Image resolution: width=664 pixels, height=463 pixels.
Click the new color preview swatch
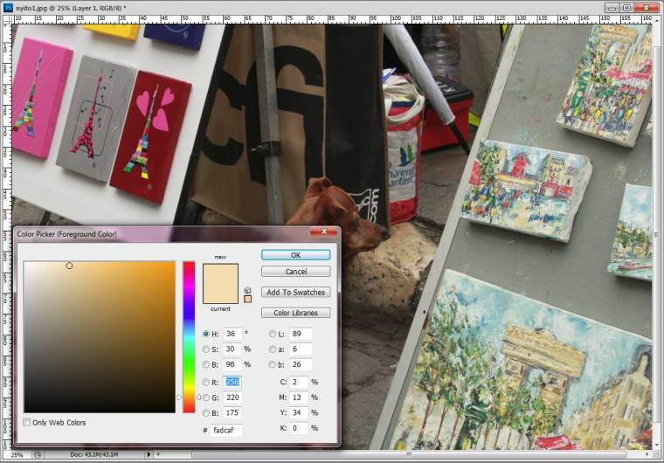click(220, 273)
